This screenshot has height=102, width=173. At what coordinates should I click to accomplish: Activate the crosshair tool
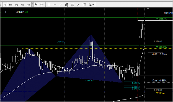tap(42, 5)
